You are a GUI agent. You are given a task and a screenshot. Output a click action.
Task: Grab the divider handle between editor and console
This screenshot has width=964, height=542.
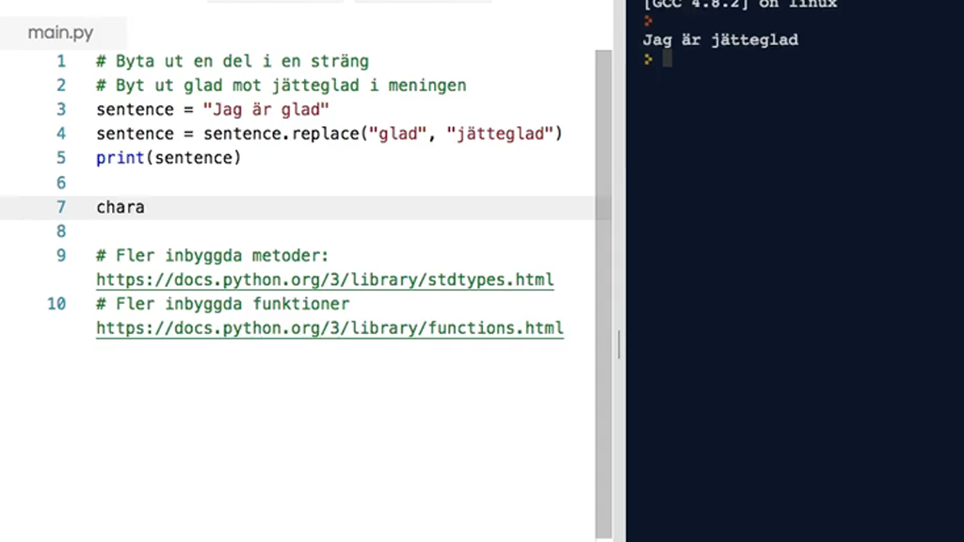click(x=619, y=344)
